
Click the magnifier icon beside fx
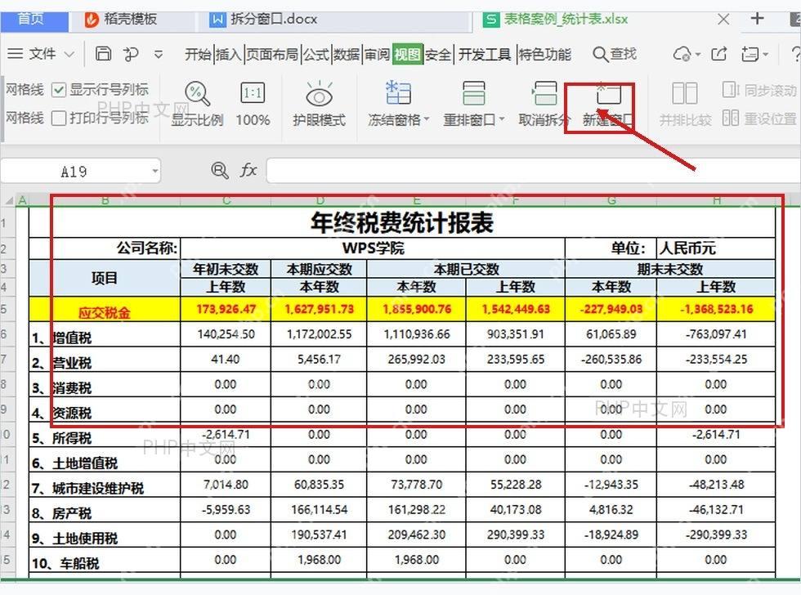pos(220,170)
